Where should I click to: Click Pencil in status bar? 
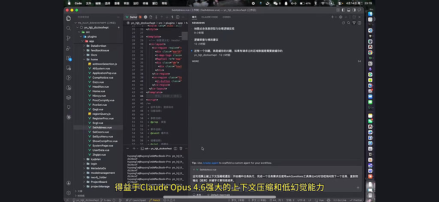[x=154, y=200]
